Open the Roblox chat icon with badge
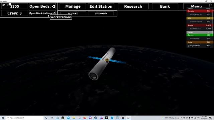 pos(9,5)
